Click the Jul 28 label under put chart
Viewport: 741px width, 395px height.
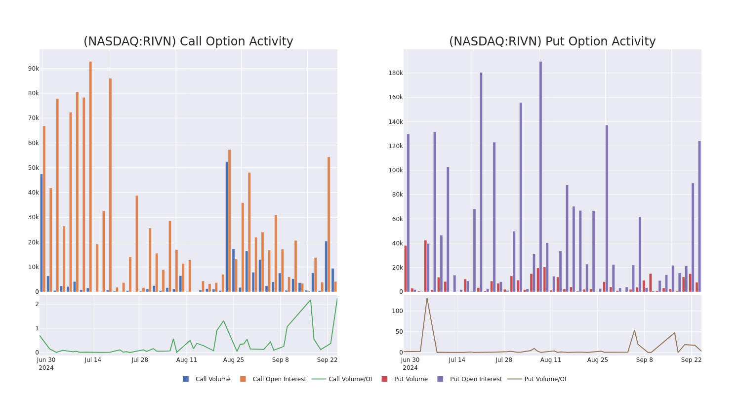(x=504, y=360)
